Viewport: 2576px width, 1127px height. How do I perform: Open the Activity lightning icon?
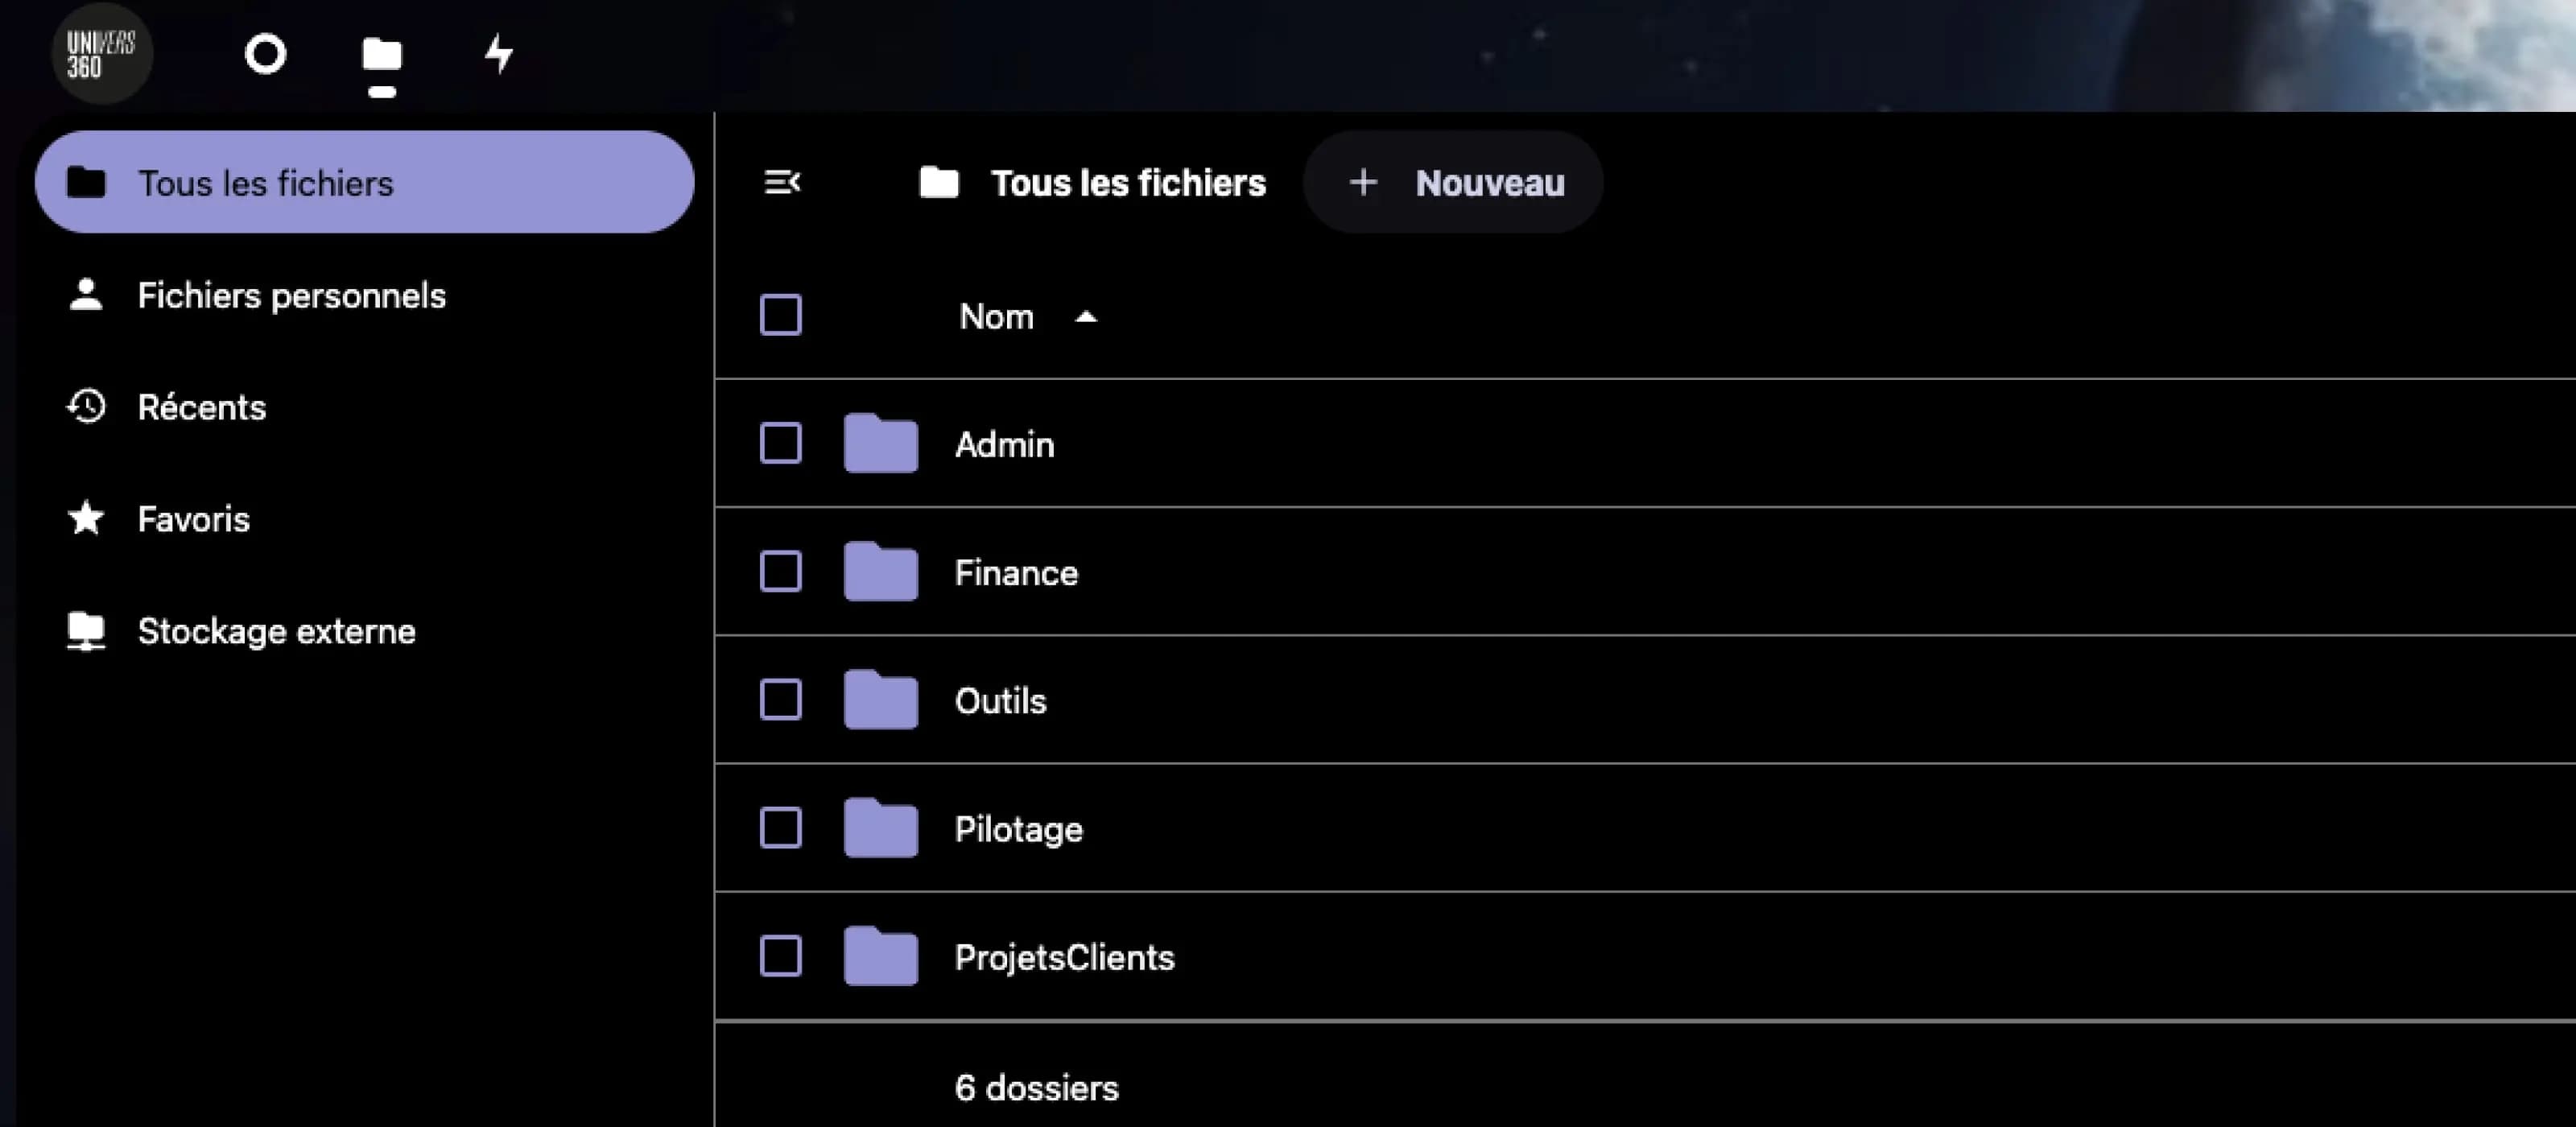[x=498, y=55]
